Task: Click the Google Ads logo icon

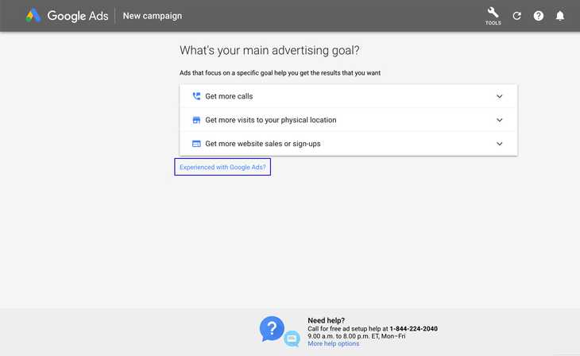Action: pos(33,16)
